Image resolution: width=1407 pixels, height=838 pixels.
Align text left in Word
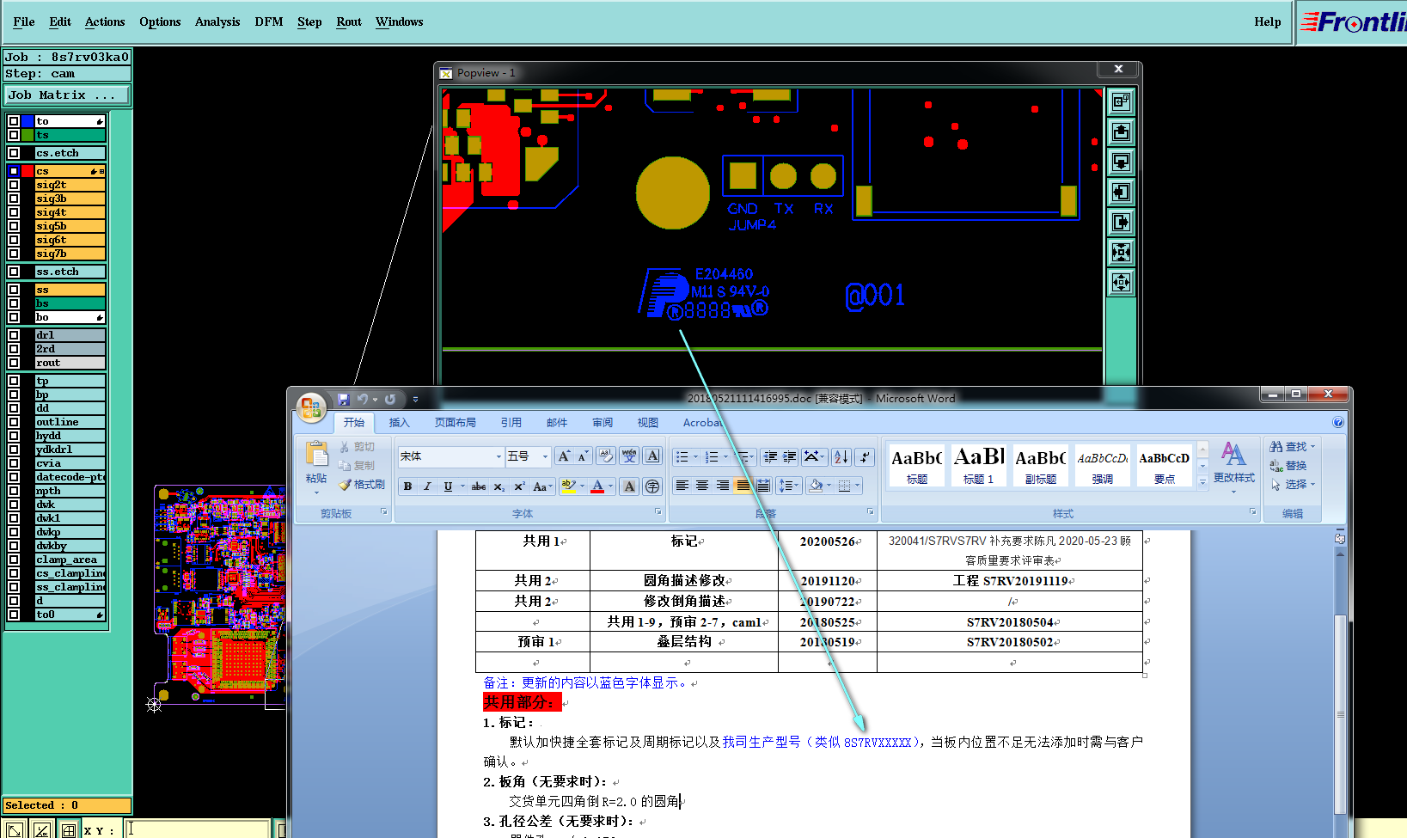[682, 486]
